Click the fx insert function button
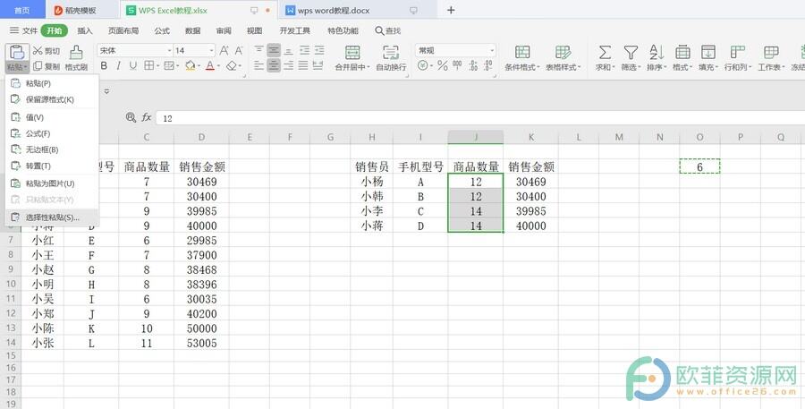 147,117
